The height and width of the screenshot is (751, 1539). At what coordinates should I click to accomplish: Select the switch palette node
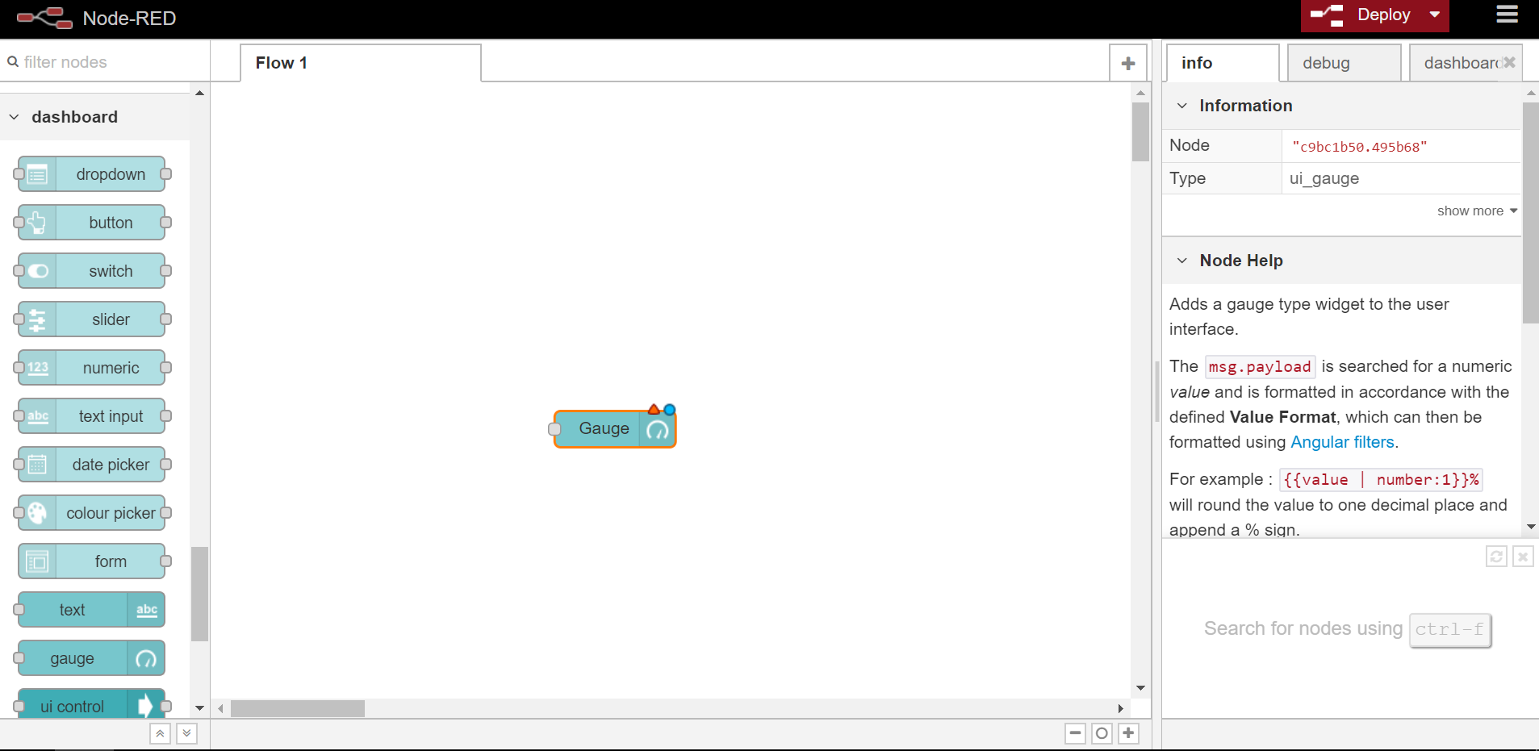coord(92,271)
